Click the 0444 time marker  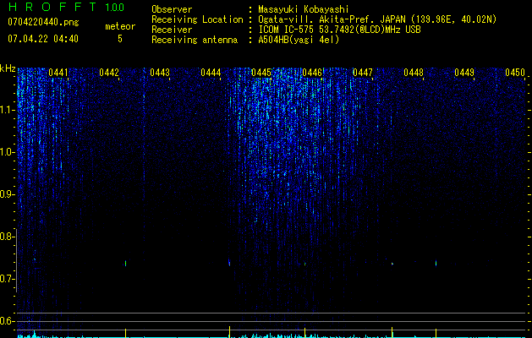[x=211, y=73]
